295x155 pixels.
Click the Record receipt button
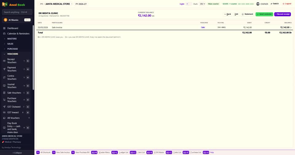[x=283, y=14]
